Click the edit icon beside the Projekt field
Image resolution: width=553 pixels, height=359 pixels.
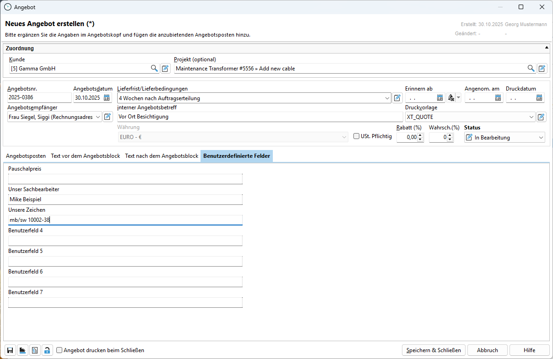[542, 69]
